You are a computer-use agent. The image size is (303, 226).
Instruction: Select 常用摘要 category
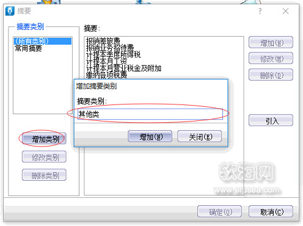[29, 48]
